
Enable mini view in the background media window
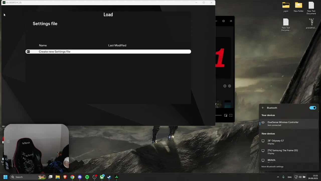226,115
